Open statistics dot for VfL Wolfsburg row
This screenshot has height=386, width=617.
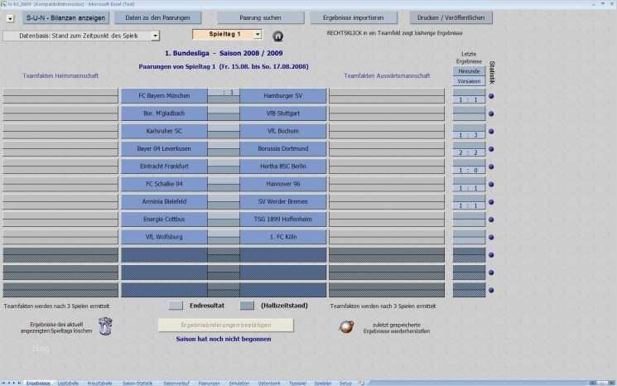pyautogui.click(x=491, y=237)
